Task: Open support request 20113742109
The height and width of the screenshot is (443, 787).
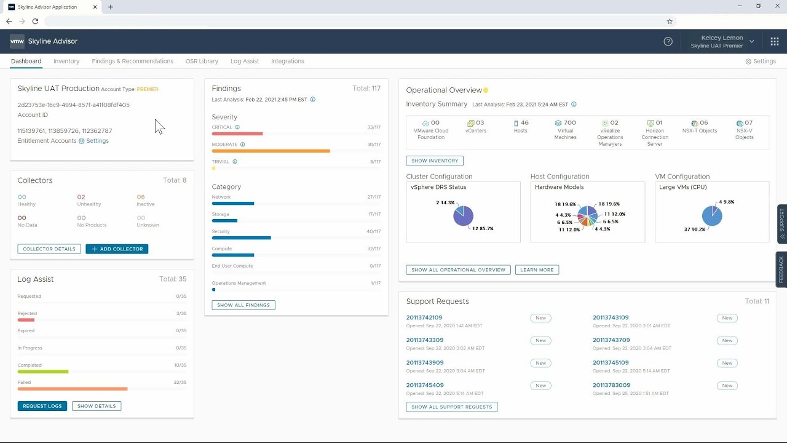Action: click(x=424, y=317)
